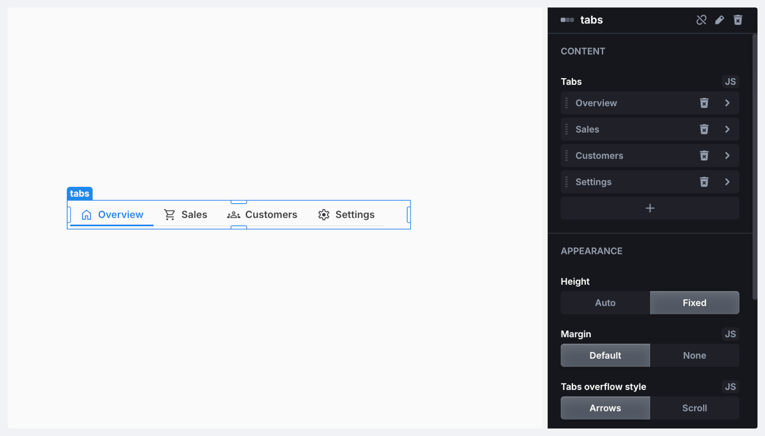Click the pencil rename icon

click(x=719, y=20)
